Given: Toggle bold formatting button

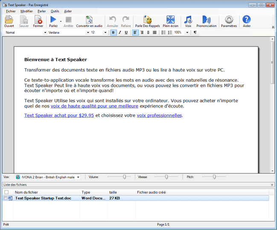Looking at the screenshot, I should 113,32.
